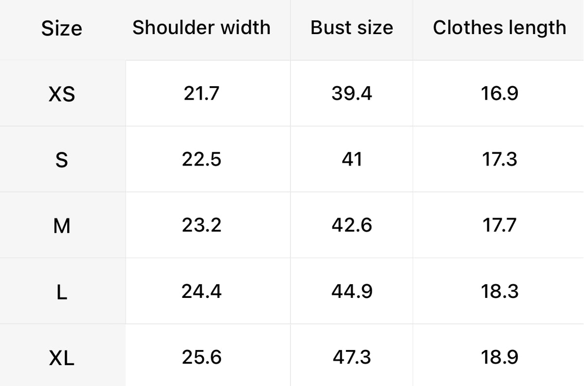Click the 42.6 bust size cell

(352, 225)
